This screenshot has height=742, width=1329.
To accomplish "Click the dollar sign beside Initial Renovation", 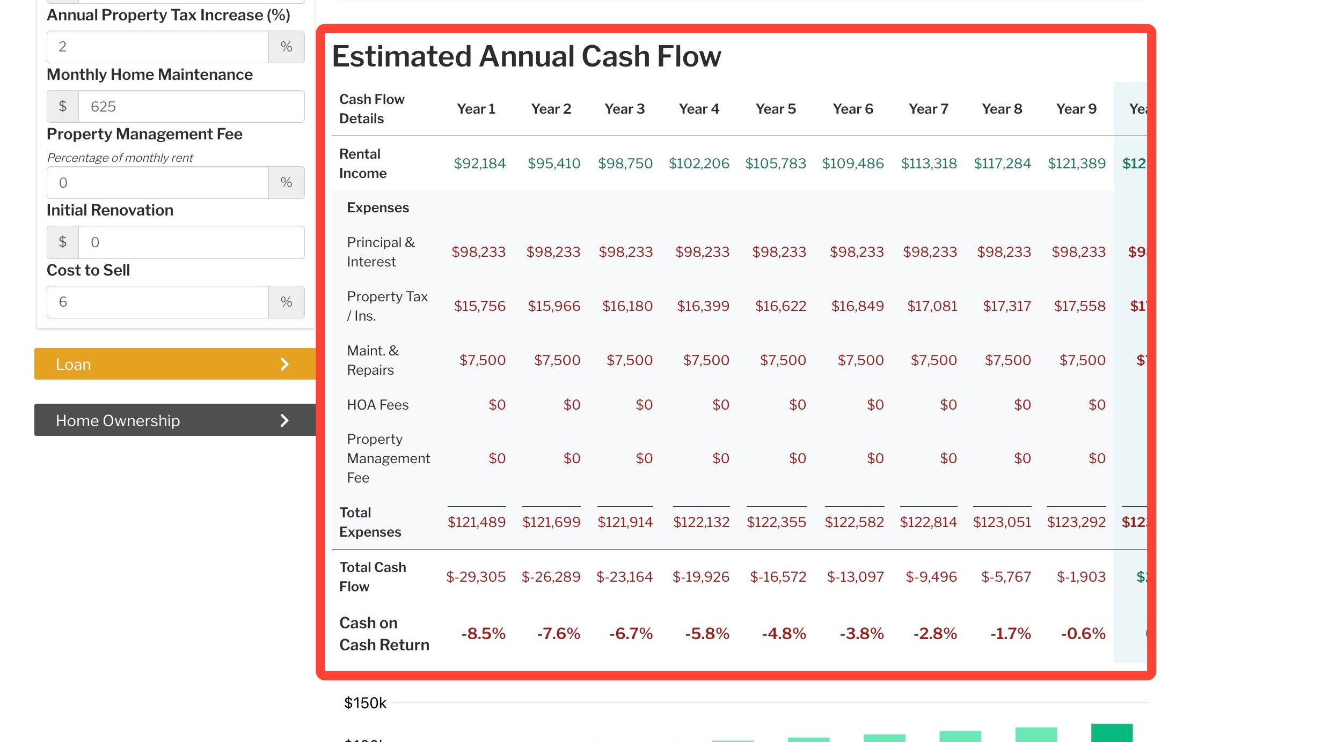I will [x=63, y=242].
